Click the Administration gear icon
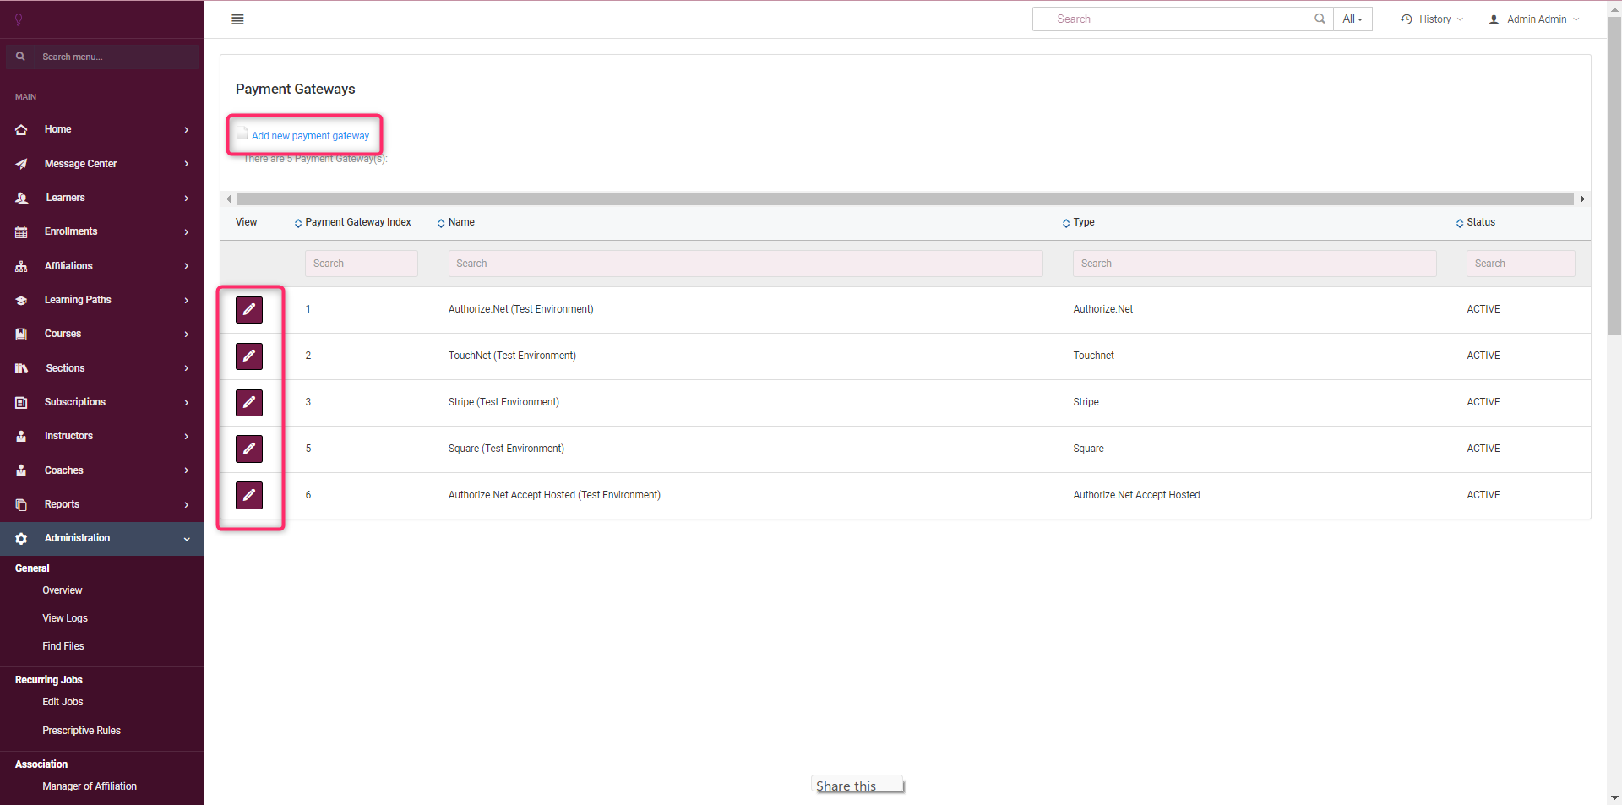The width and height of the screenshot is (1622, 805). pyautogui.click(x=21, y=538)
